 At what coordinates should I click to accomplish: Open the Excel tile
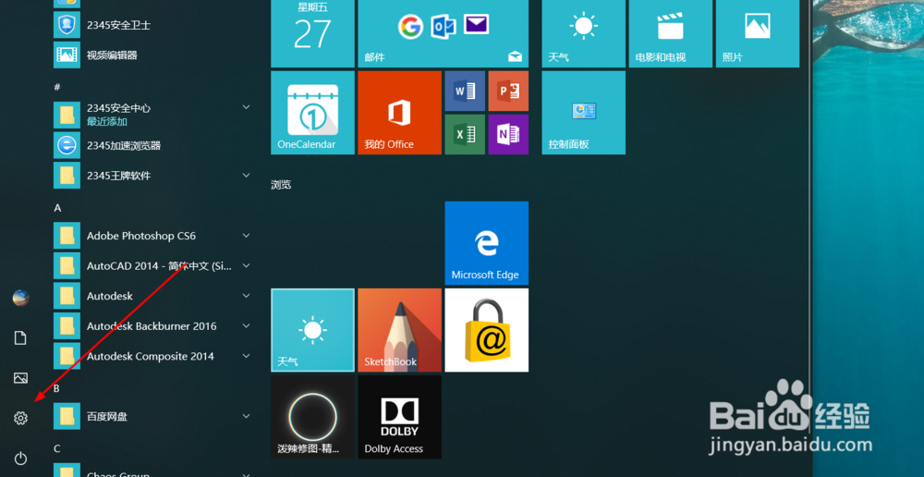click(465, 134)
